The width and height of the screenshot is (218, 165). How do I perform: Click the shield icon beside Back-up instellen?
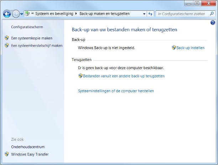(174, 47)
